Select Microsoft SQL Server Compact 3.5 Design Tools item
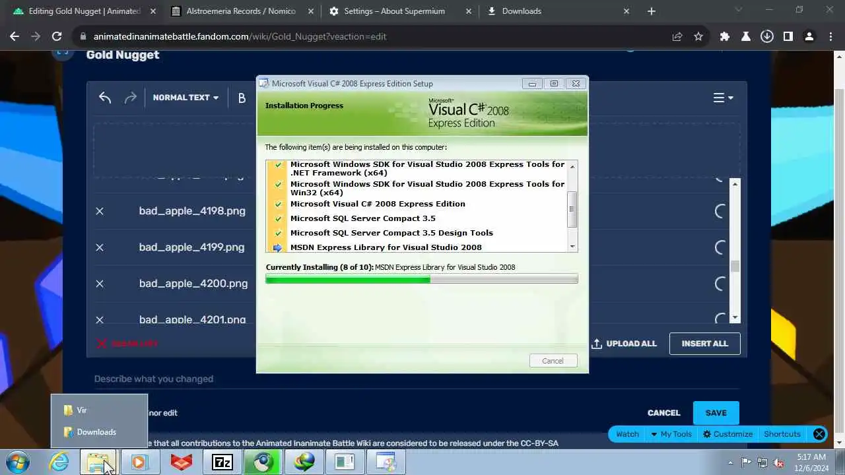Image resolution: width=845 pixels, height=475 pixels. [x=391, y=233]
